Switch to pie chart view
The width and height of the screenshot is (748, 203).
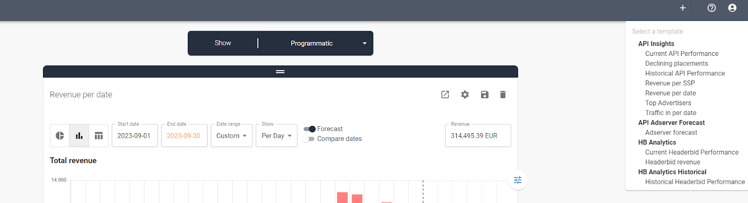coord(60,135)
